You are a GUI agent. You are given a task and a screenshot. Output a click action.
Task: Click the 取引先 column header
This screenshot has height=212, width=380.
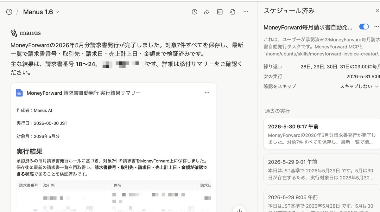pyautogui.click(x=49, y=185)
